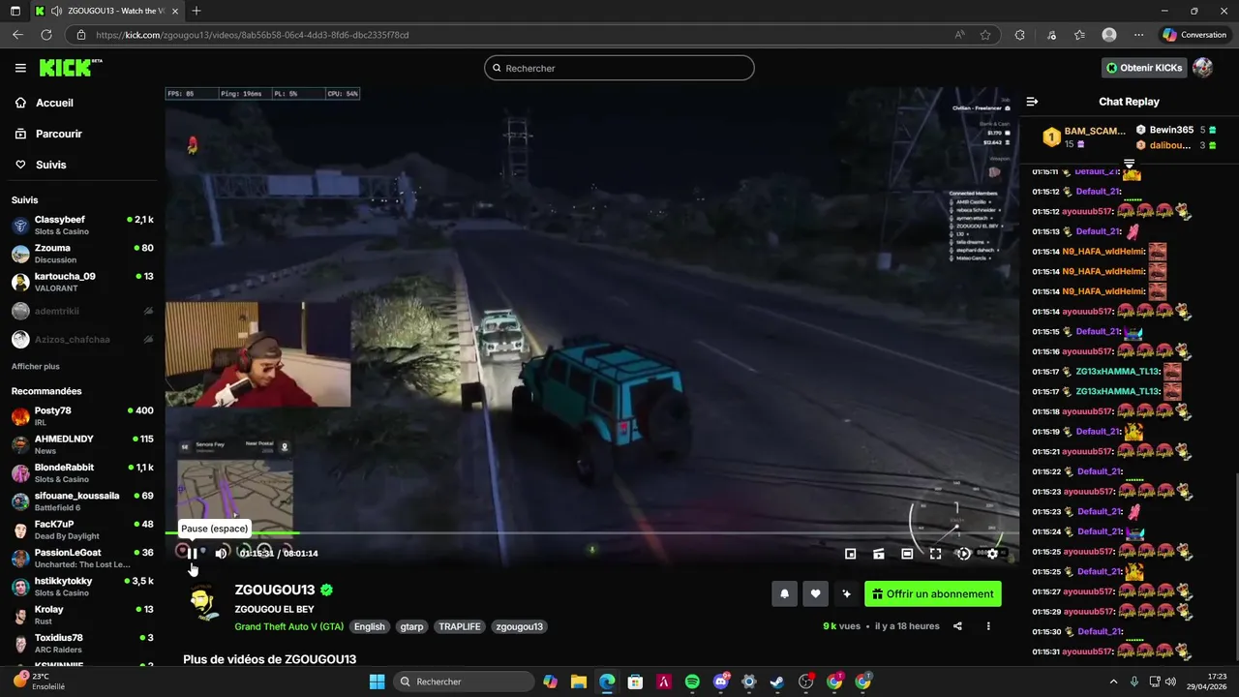Open recommended channel Krolay
Viewport: 1239px width, 697px height.
pyautogui.click(x=82, y=615)
